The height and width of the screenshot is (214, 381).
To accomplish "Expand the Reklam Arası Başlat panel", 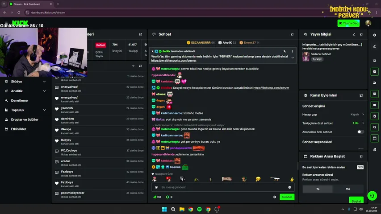I will click(x=361, y=156).
